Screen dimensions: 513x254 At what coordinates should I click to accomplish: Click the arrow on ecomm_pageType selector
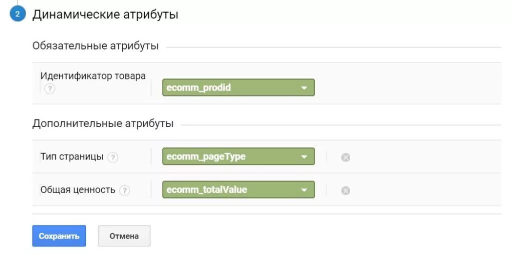304,157
